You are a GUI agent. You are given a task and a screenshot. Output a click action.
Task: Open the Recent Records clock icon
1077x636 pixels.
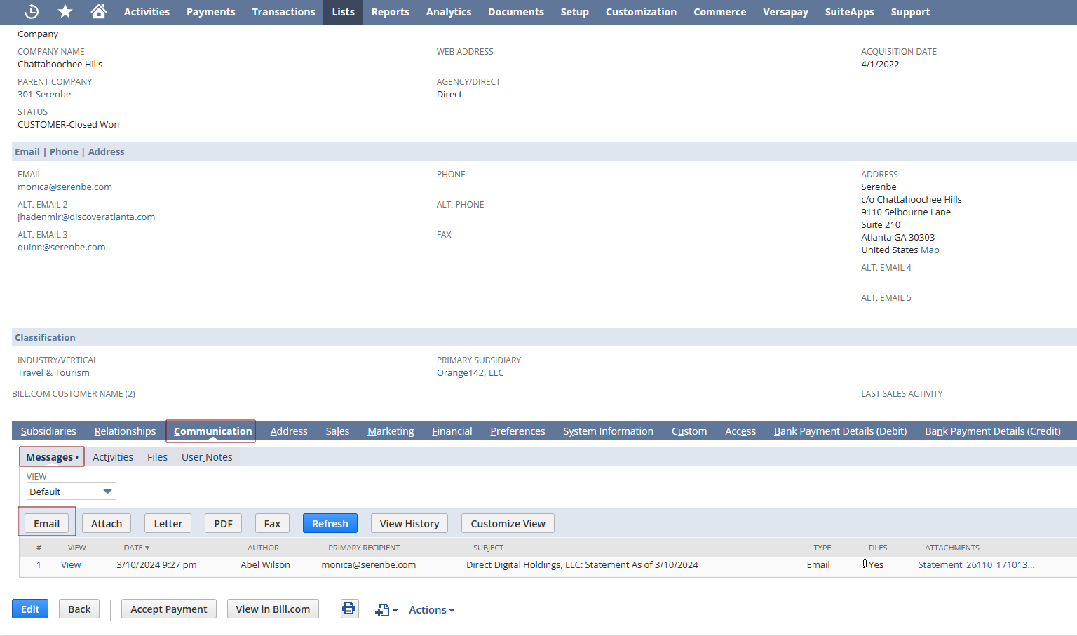(32, 12)
